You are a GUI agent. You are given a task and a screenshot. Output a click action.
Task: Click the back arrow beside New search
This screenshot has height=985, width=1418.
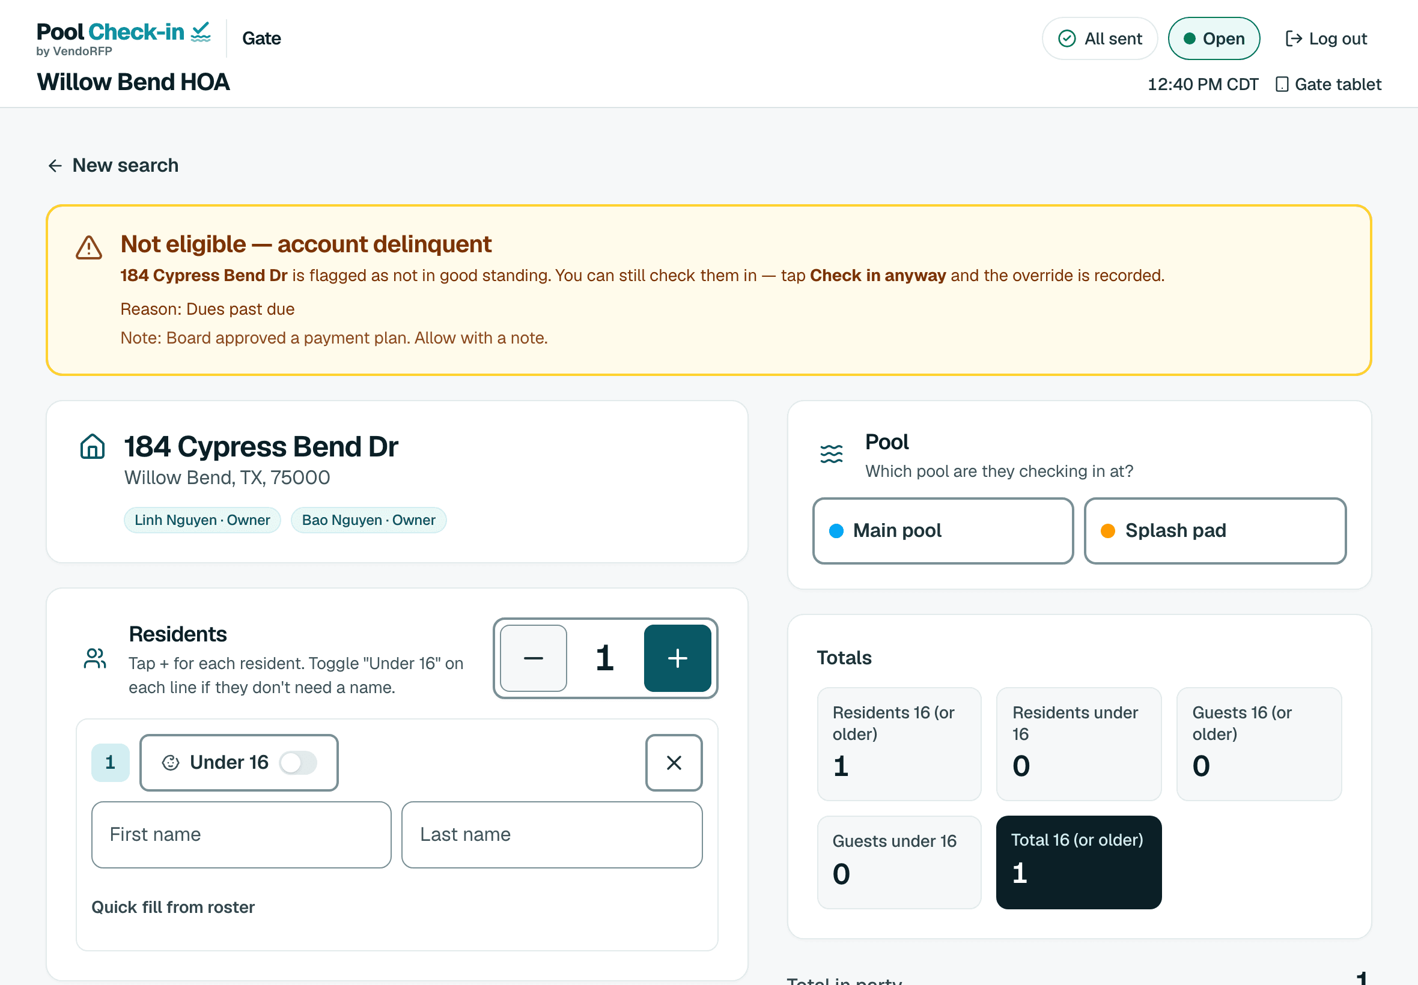click(55, 165)
